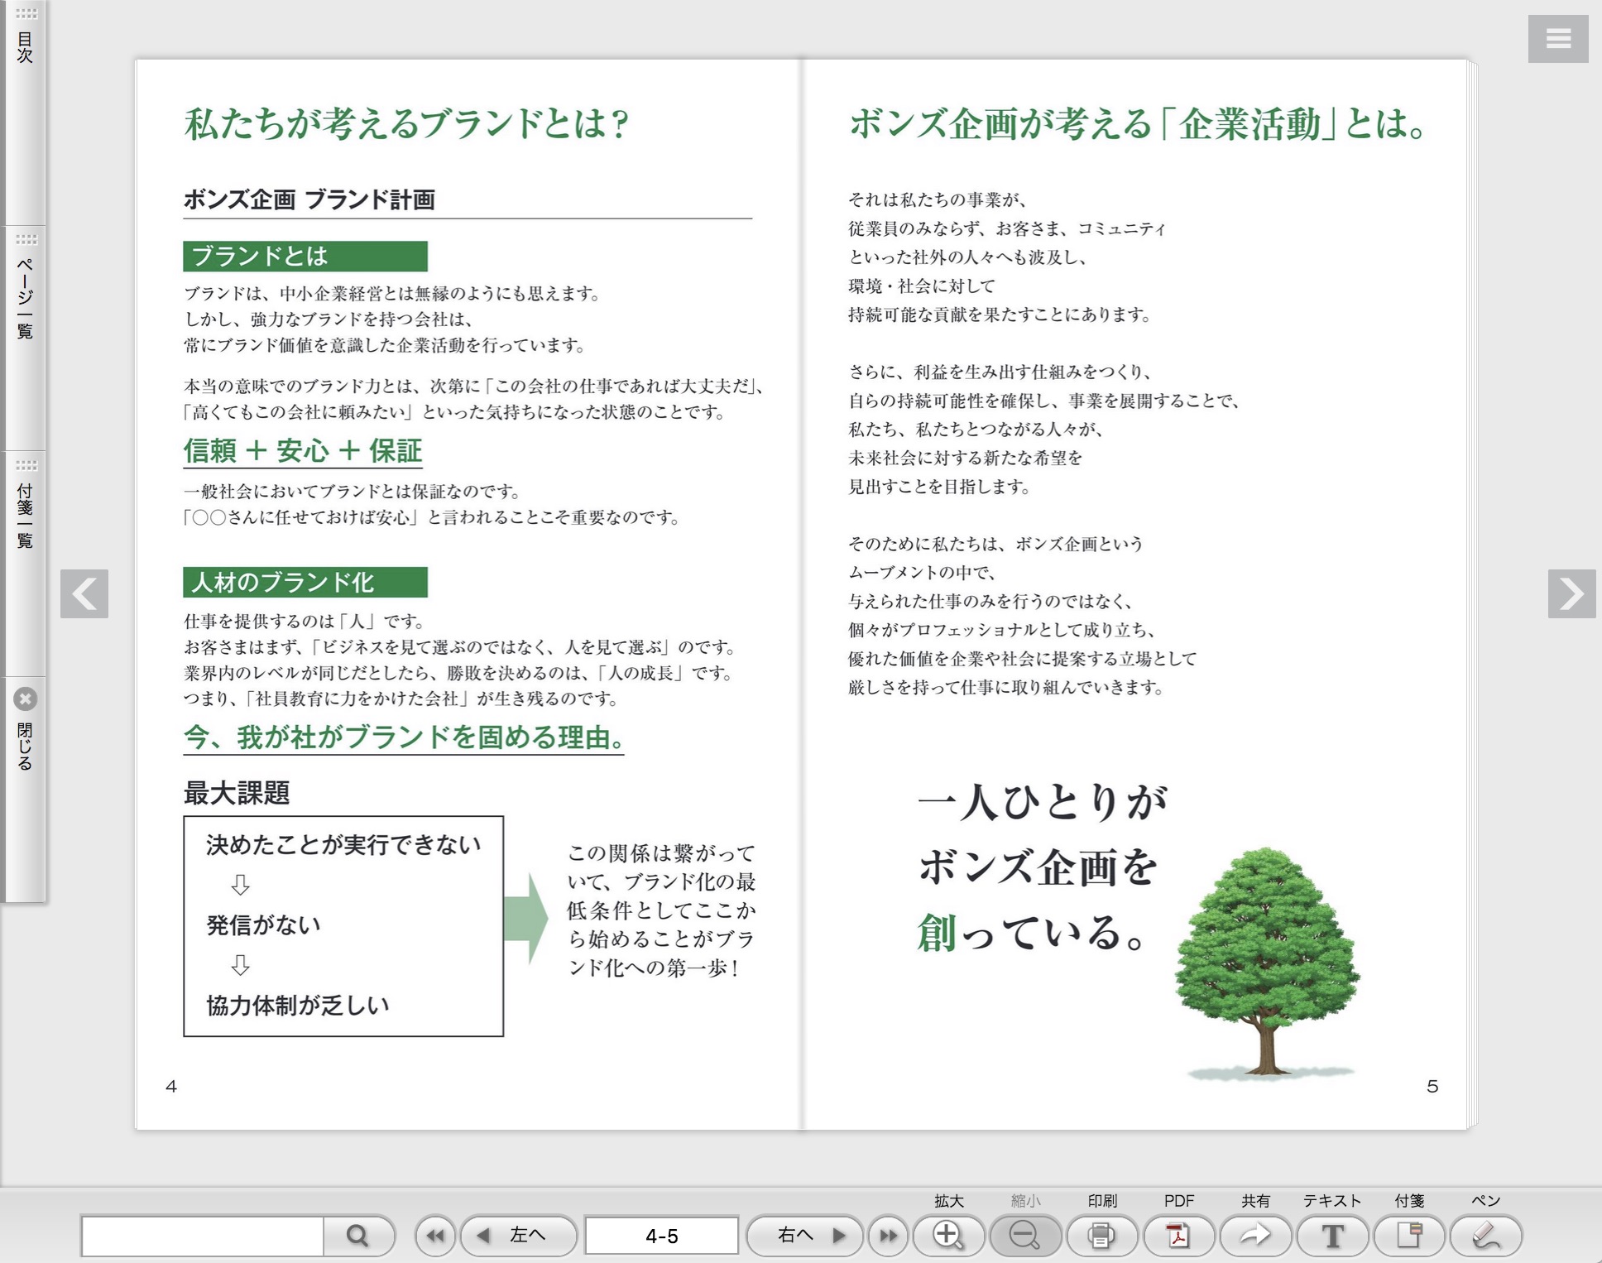The width and height of the screenshot is (1602, 1263).
Task: Add a sticky note with the 付箋 button
Action: pos(1409,1236)
